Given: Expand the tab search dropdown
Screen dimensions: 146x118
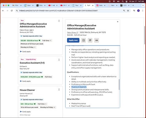Looking at the screenshot, I should [143, 5].
